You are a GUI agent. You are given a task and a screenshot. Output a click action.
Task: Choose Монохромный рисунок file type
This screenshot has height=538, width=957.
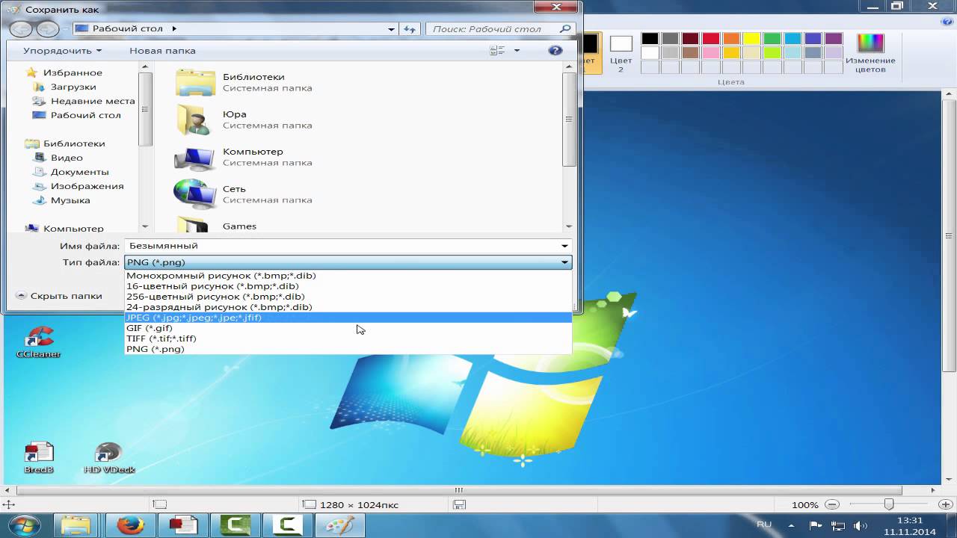pos(348,276)
